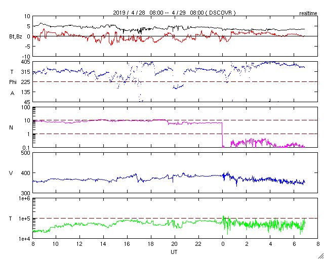The height and width of the screenshot is (259, 324).
Task: Click the "315" tick label
Action: pos(26,72)
